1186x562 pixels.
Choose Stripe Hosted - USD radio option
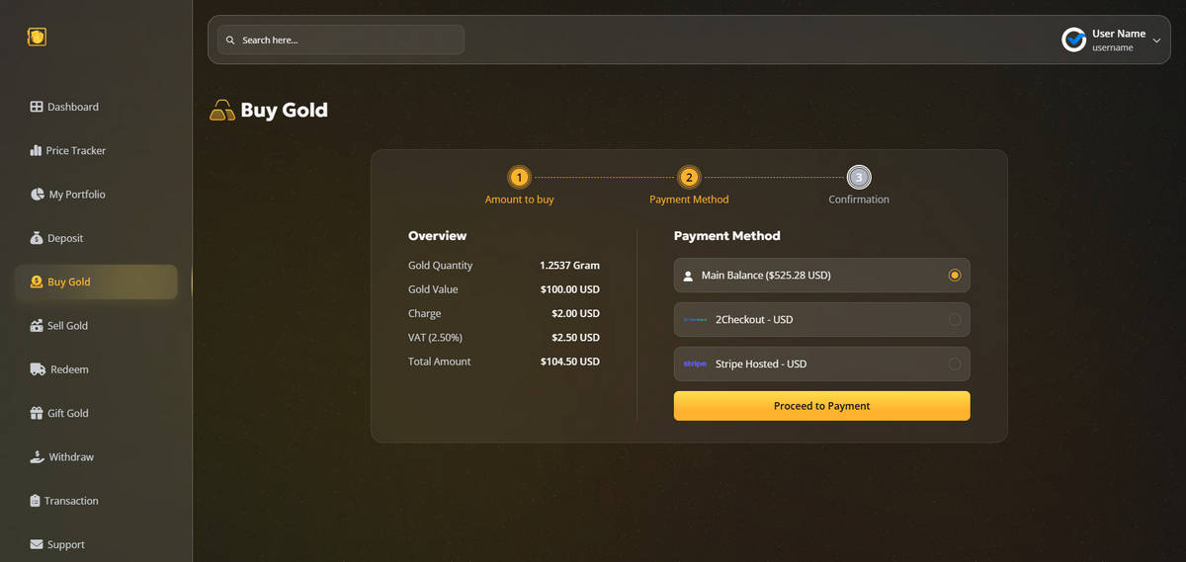click(954, 363)
